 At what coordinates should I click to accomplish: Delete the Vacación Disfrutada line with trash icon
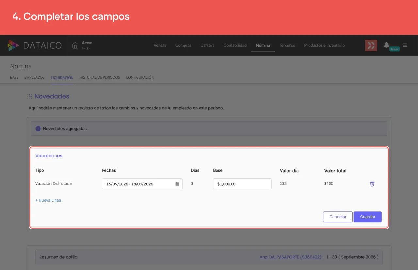pyautogui.click(x=372, y=184)
